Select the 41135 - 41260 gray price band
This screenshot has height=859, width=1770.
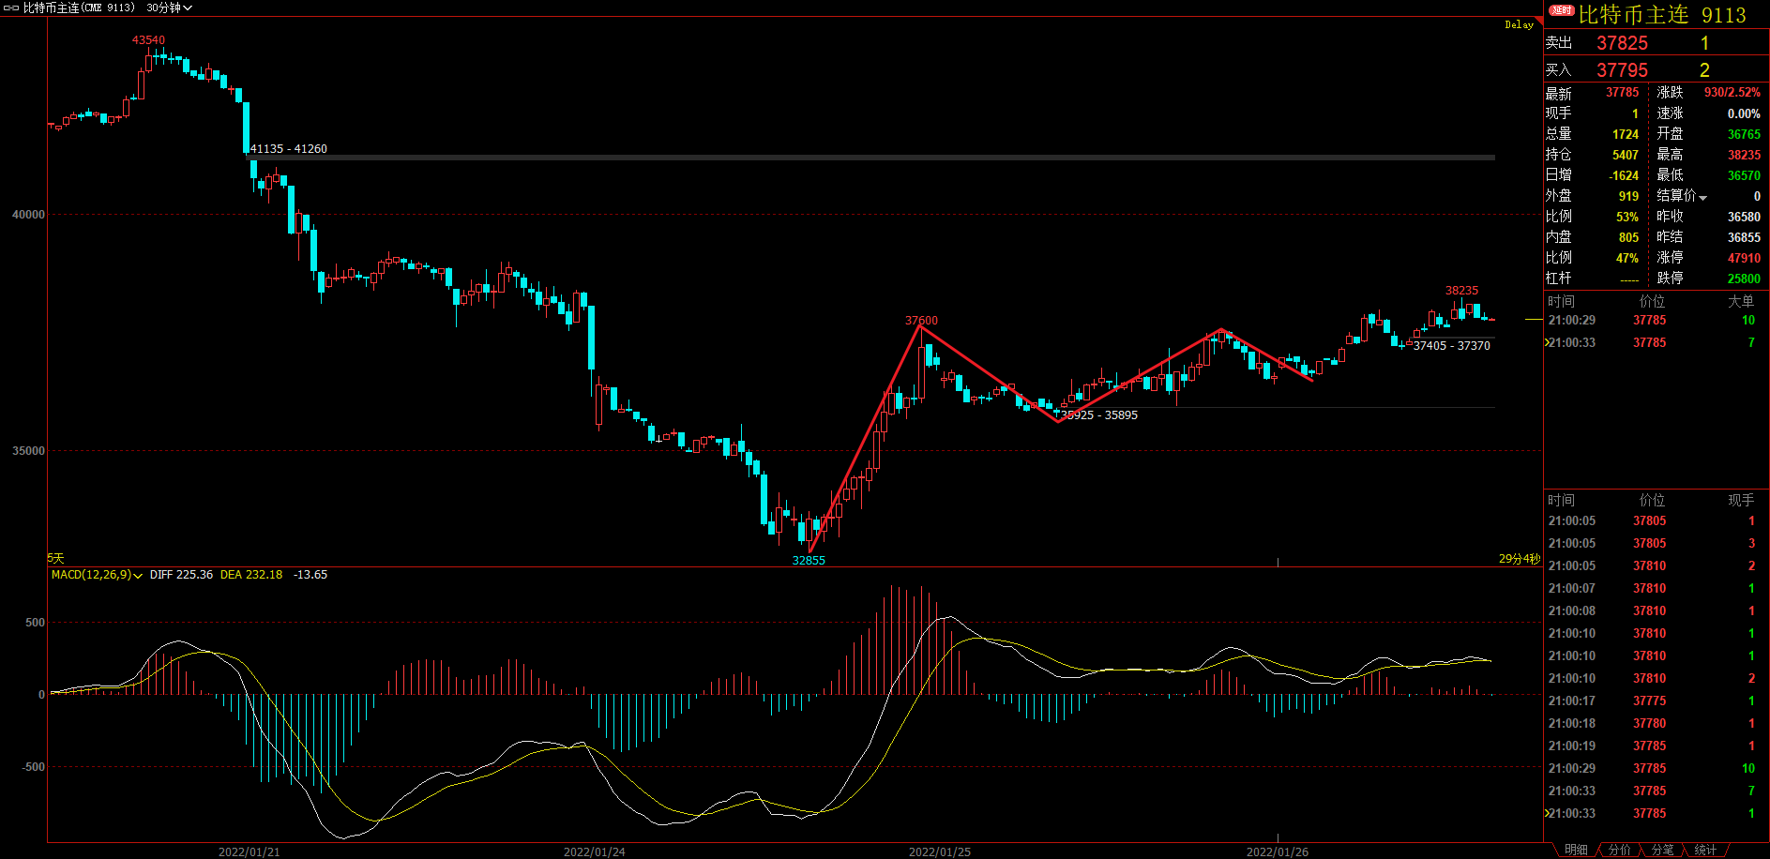(870, 158)
